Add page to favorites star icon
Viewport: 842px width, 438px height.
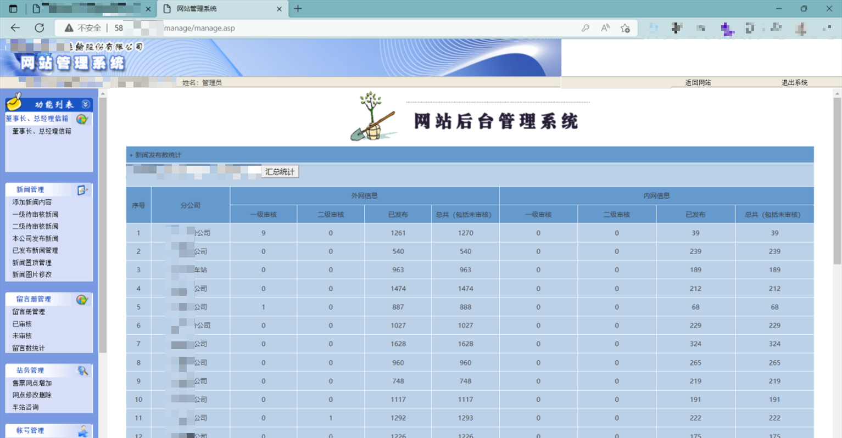[x=625, y=28]
